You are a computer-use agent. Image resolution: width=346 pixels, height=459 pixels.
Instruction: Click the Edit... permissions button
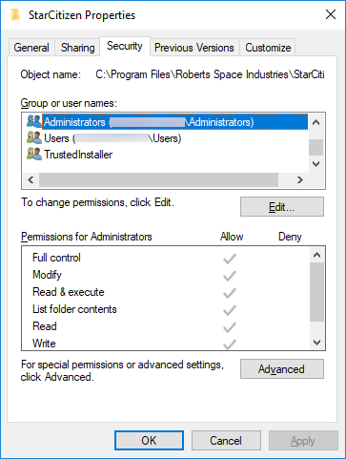click(282, 207)
